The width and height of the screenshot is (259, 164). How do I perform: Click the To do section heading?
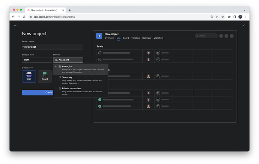click(x=100, y=47)
